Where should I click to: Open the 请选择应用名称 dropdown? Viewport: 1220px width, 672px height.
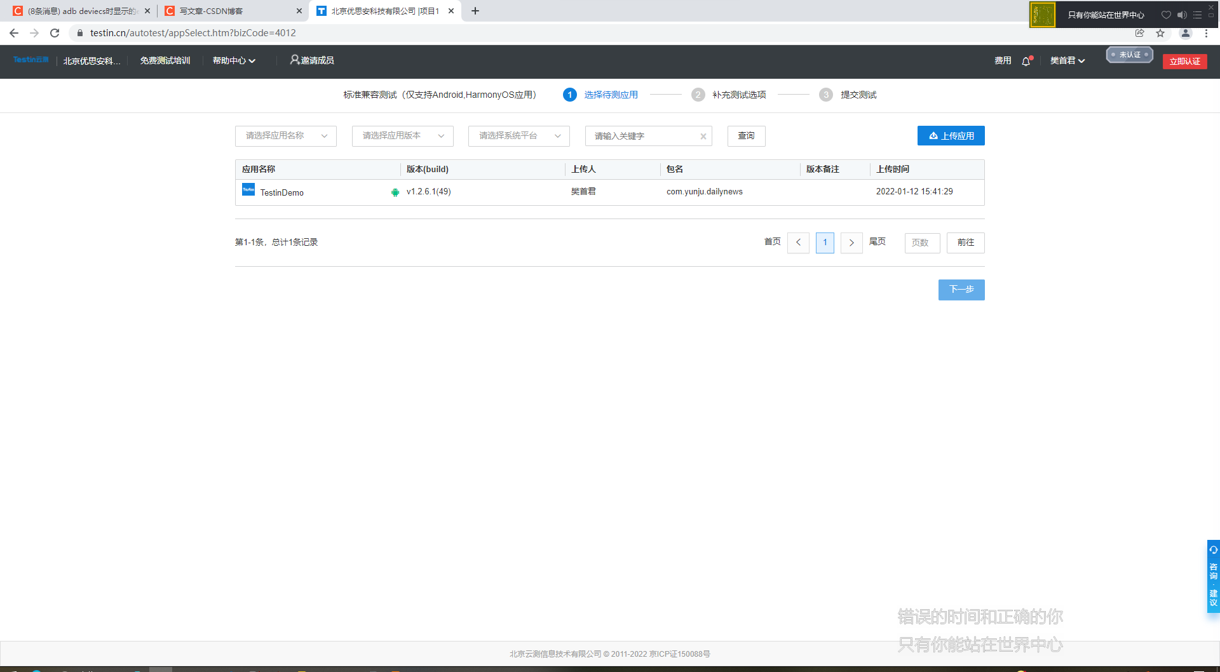point(286,136)
